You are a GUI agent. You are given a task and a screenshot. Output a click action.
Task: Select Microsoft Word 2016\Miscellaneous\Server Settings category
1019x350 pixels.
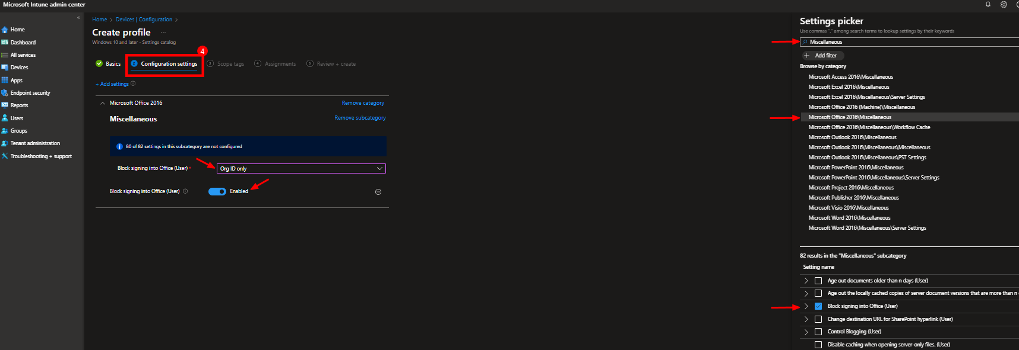[867, 228]
